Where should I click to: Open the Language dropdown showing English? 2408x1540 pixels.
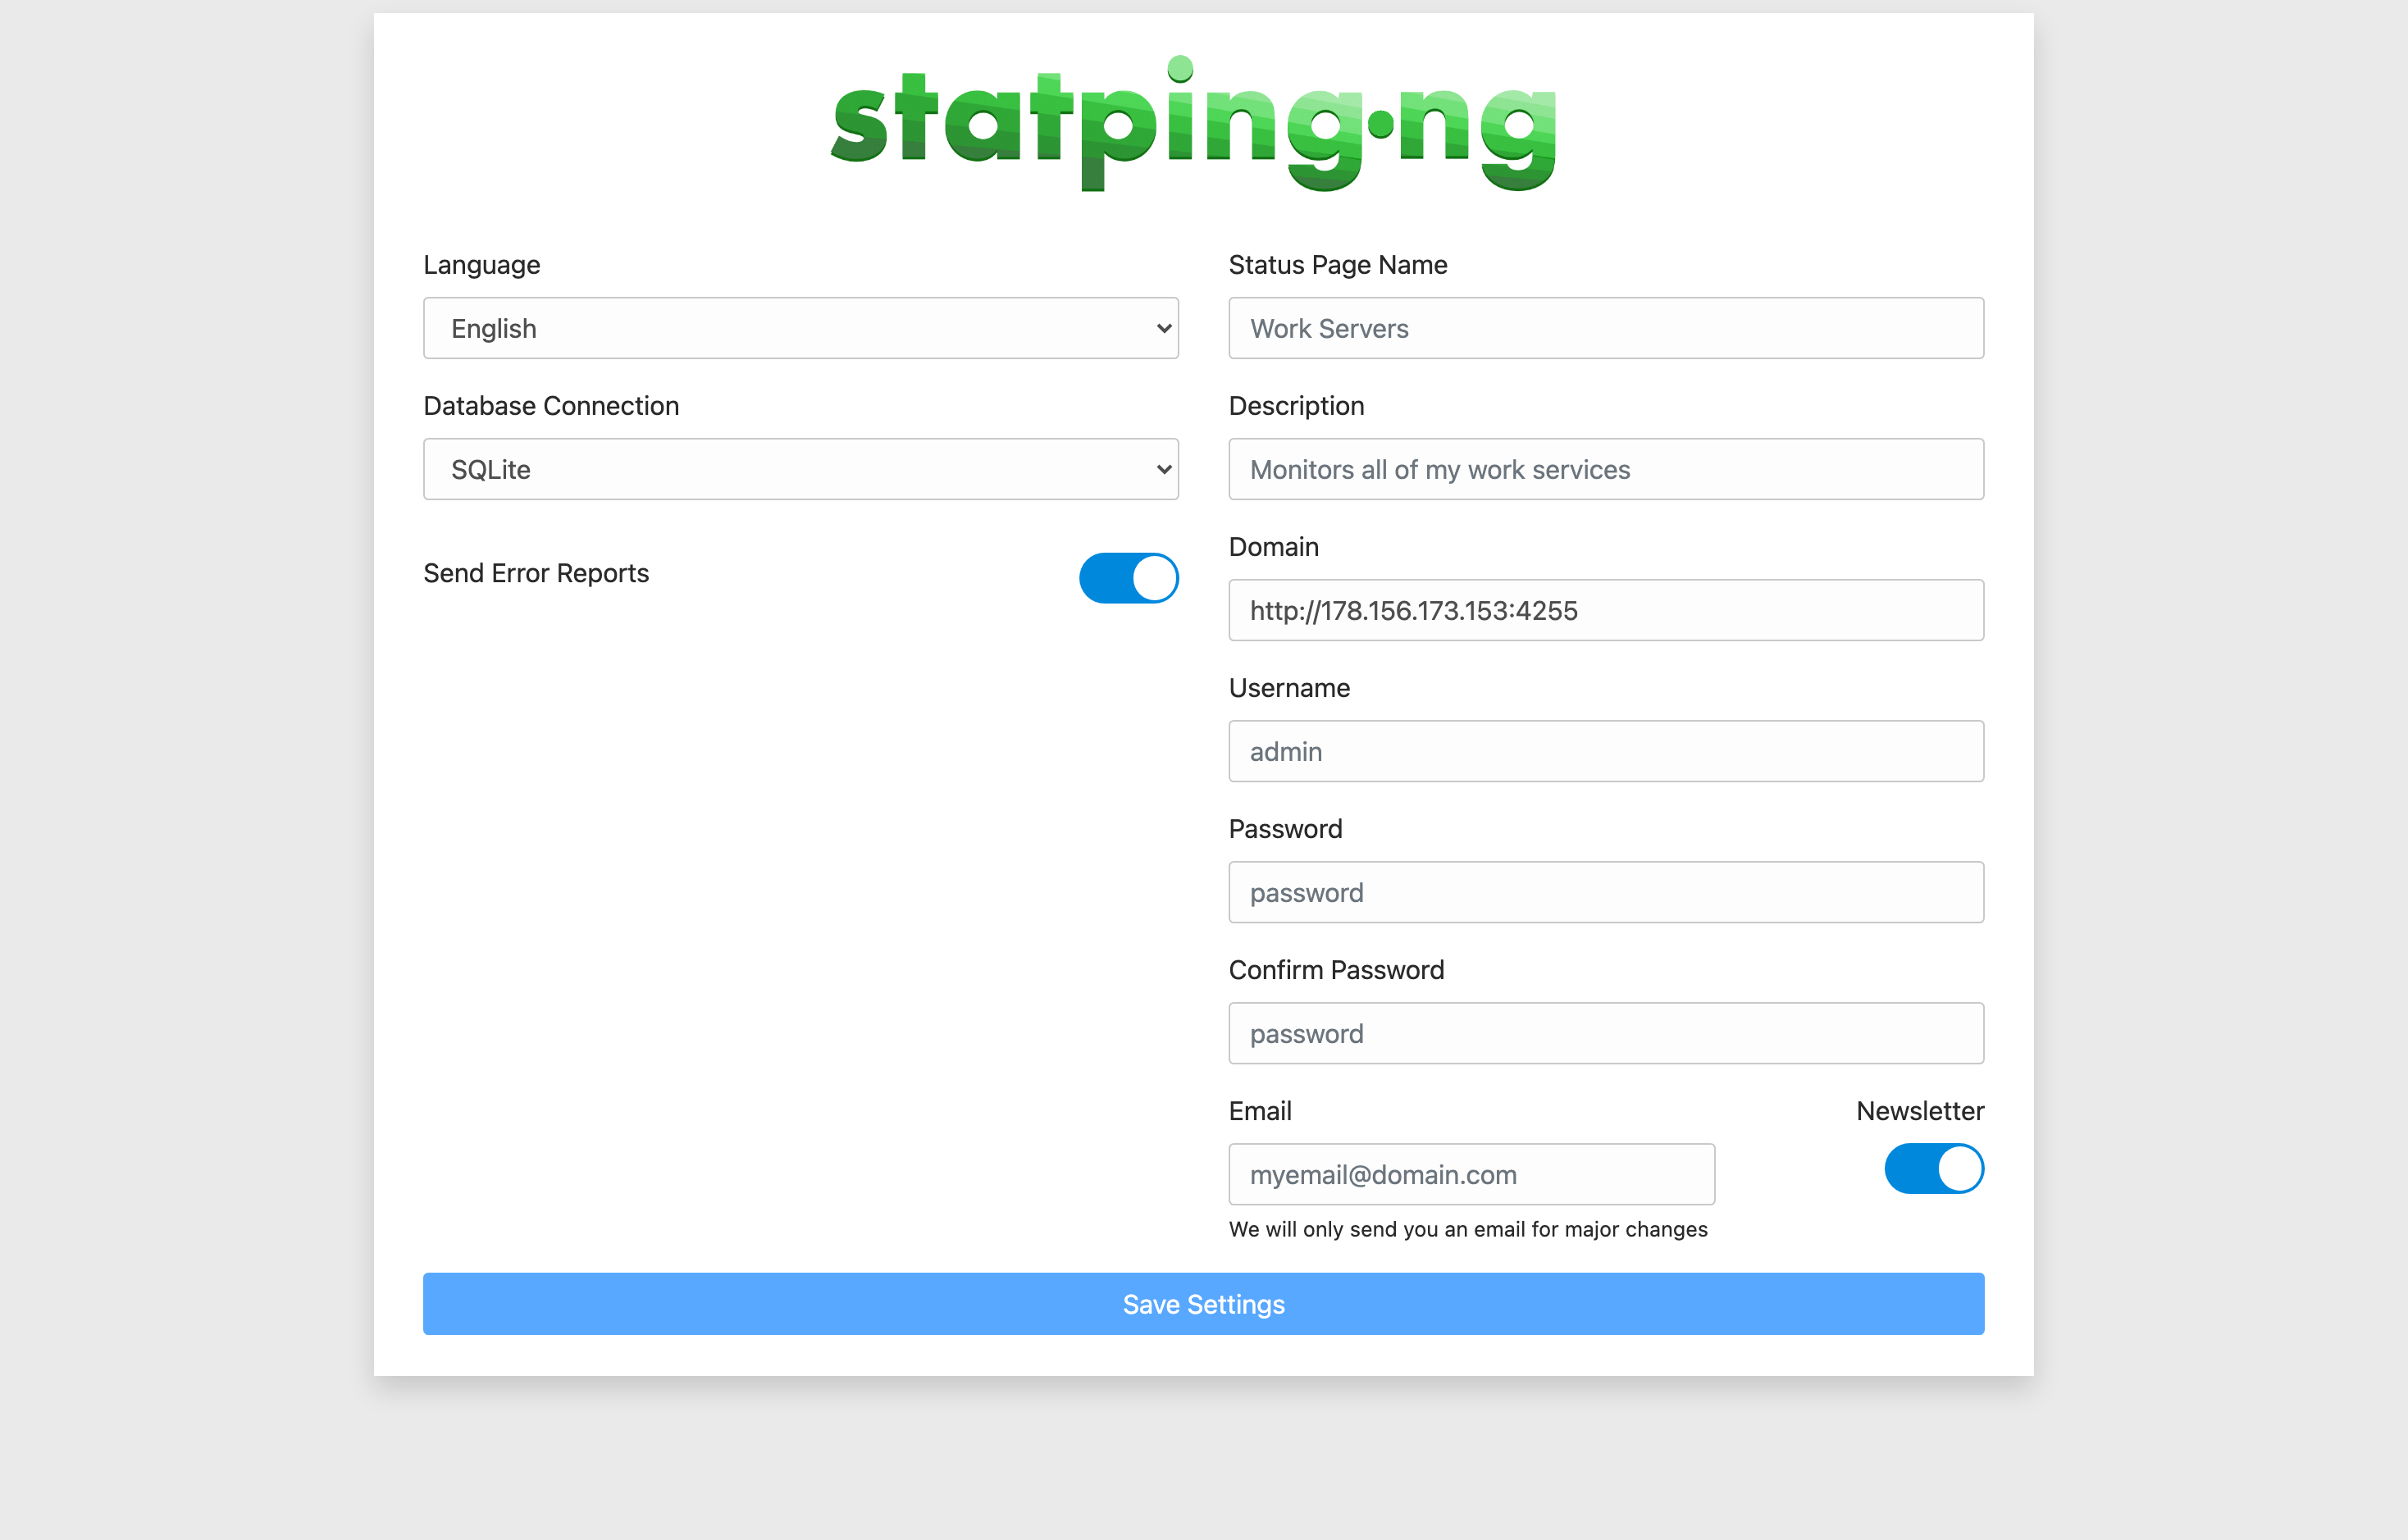pos(801,328)
